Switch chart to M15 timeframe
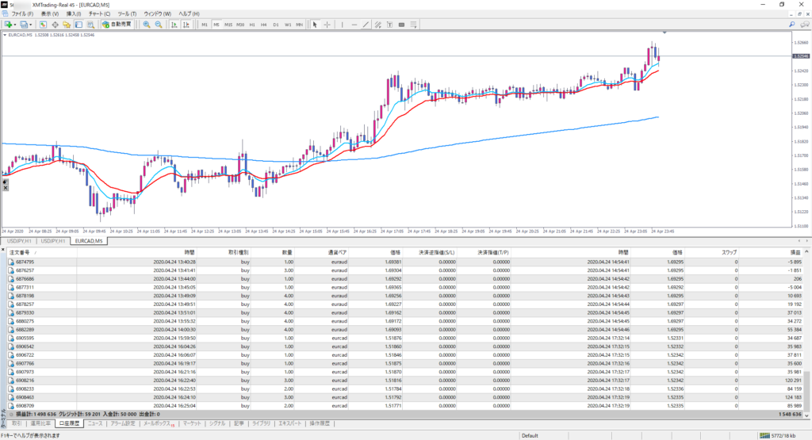812x440 pixels. pos(228,25)
